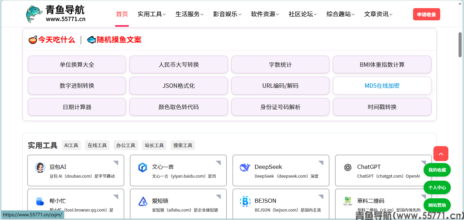The height and width of the screenshot is (220, 464).
Task: Click the 爱短链 logo icon
Action: pos(143,201)
